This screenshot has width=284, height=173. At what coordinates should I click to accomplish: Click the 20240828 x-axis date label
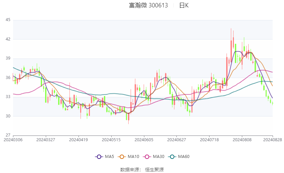(x=272, y=140)
